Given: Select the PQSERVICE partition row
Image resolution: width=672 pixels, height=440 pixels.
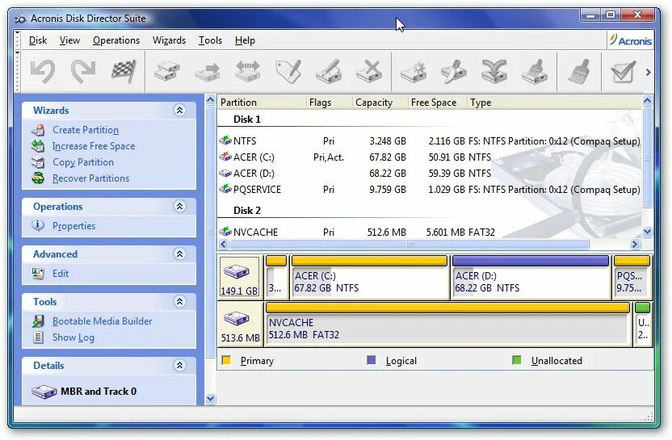Looking at the screenshot, I should (430, 190).
